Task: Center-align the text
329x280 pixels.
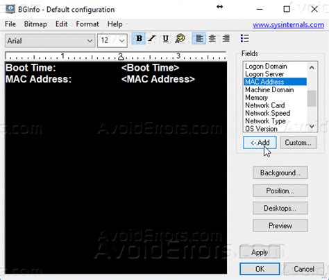Action: [212, 38]
